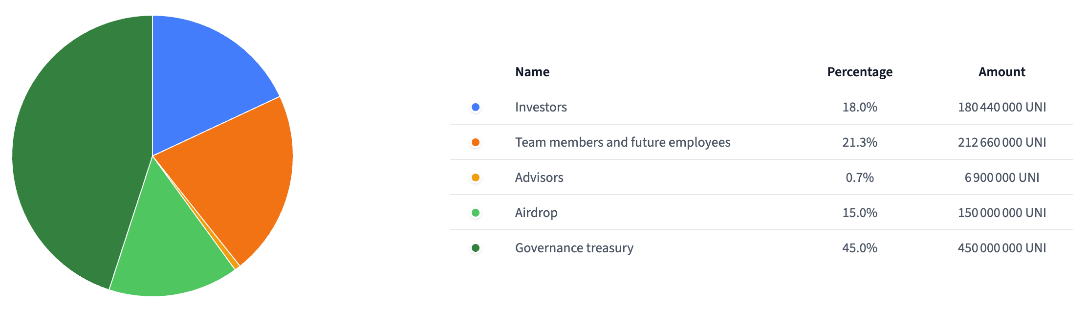Click the Name column header
1088x310 pixels.
532,72
